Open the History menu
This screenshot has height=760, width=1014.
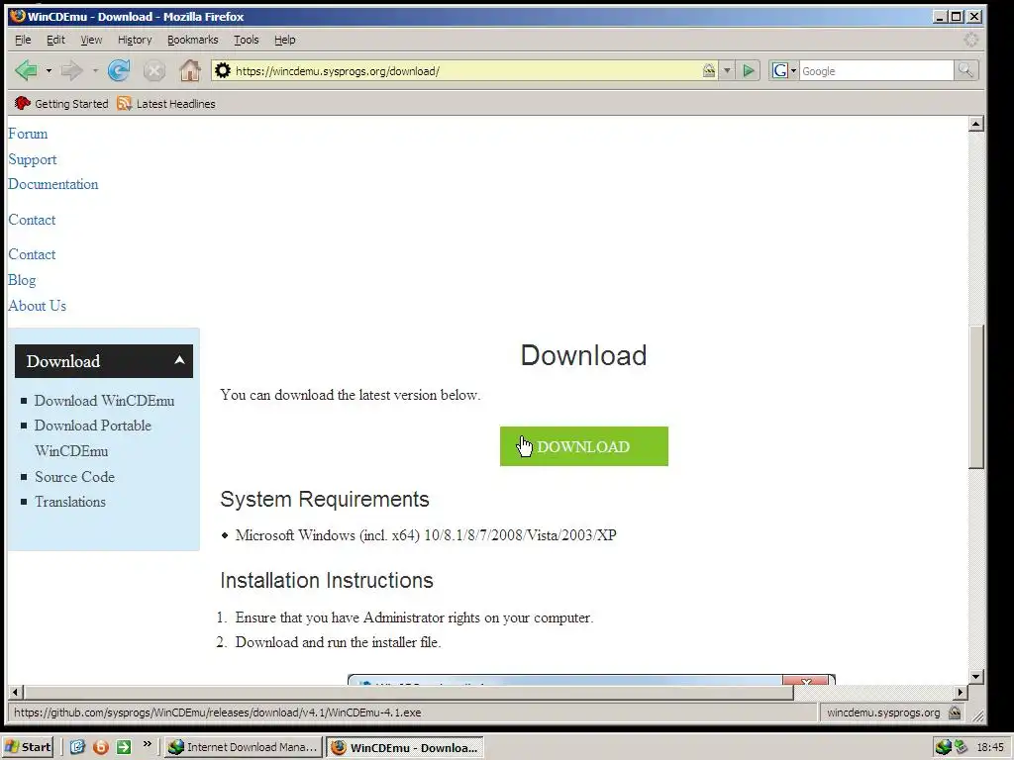(135, 40)
